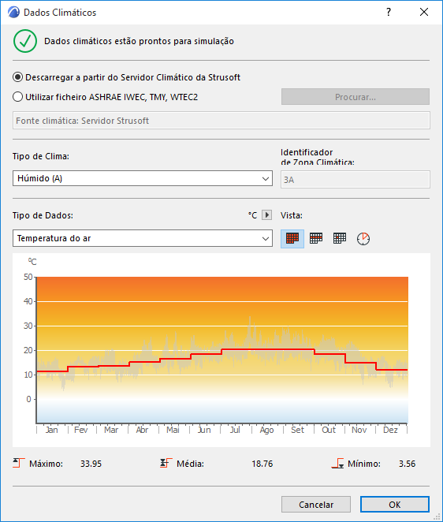This screenshot has width=443, height=522.
Task: Click the Abr label on chart axis
Action: tap(142, 430)
